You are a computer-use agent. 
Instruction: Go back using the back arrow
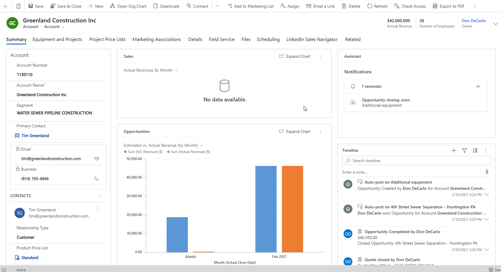pos(6,6)
